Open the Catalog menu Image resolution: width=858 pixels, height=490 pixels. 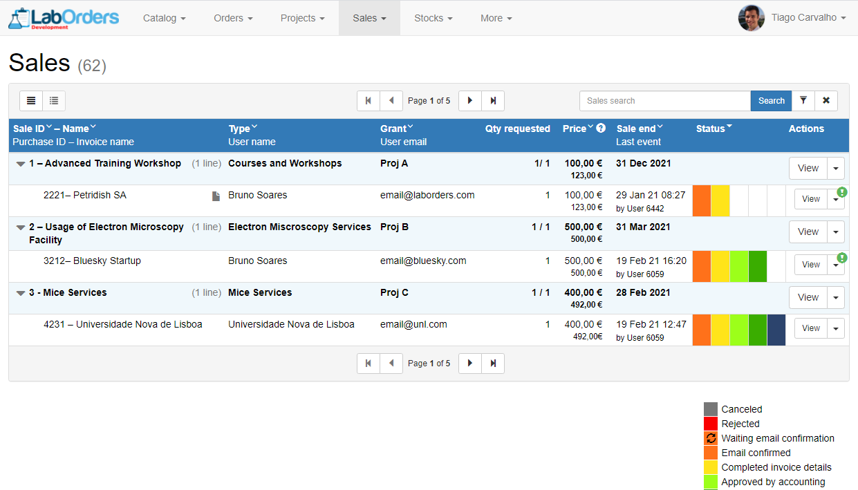[164, 18]
